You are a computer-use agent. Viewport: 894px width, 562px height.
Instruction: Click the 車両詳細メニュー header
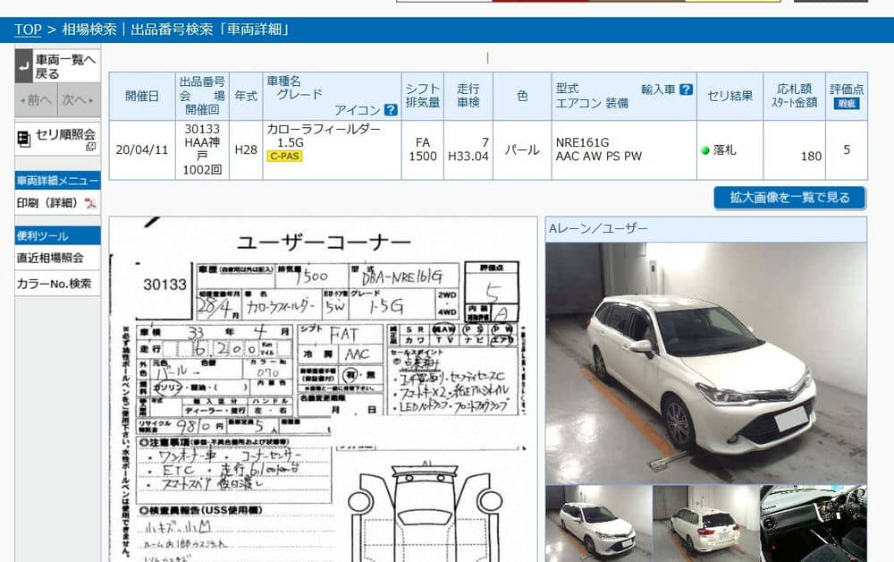[57, 181]
